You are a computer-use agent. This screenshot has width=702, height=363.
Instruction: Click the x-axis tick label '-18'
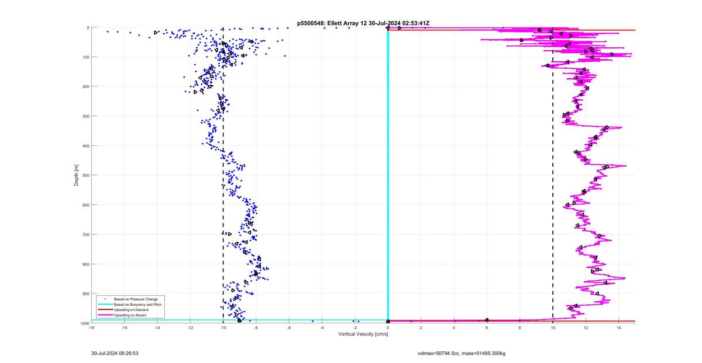[91, 327]
